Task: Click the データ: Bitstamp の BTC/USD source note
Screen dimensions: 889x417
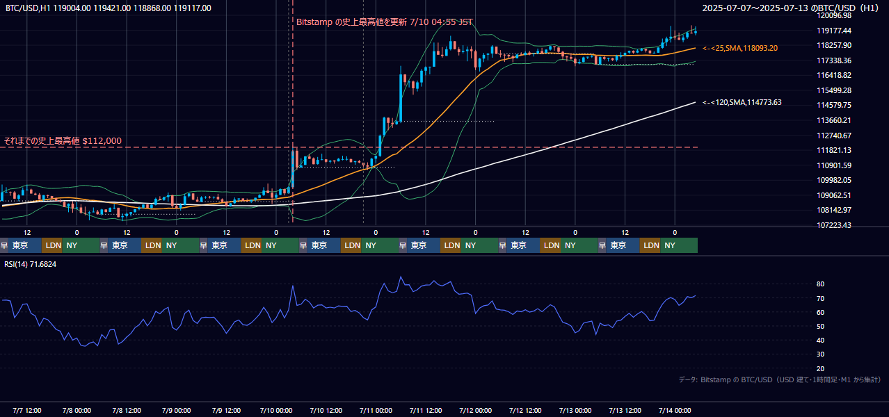Action: click(x=779, y=379)
